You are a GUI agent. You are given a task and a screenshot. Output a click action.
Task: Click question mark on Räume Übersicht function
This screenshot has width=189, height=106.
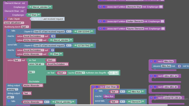[104, 29]
